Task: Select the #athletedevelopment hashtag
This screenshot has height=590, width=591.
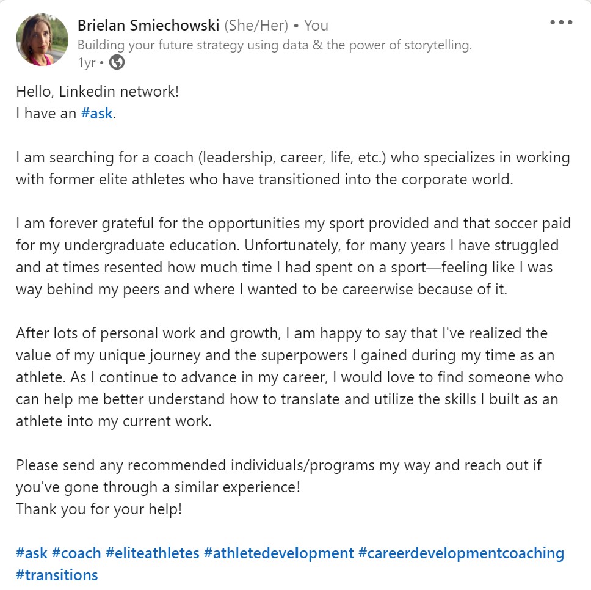Action: (x=279, y=553)
